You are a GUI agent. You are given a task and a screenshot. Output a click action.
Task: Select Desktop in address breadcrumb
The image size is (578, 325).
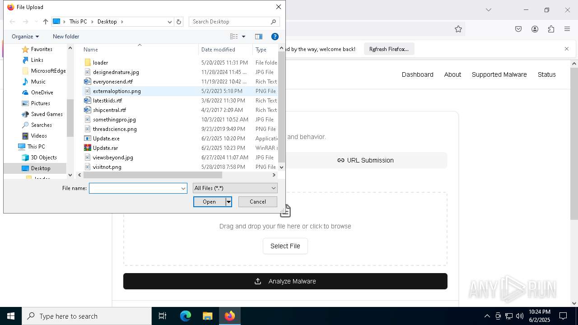(x=107, y=22)
